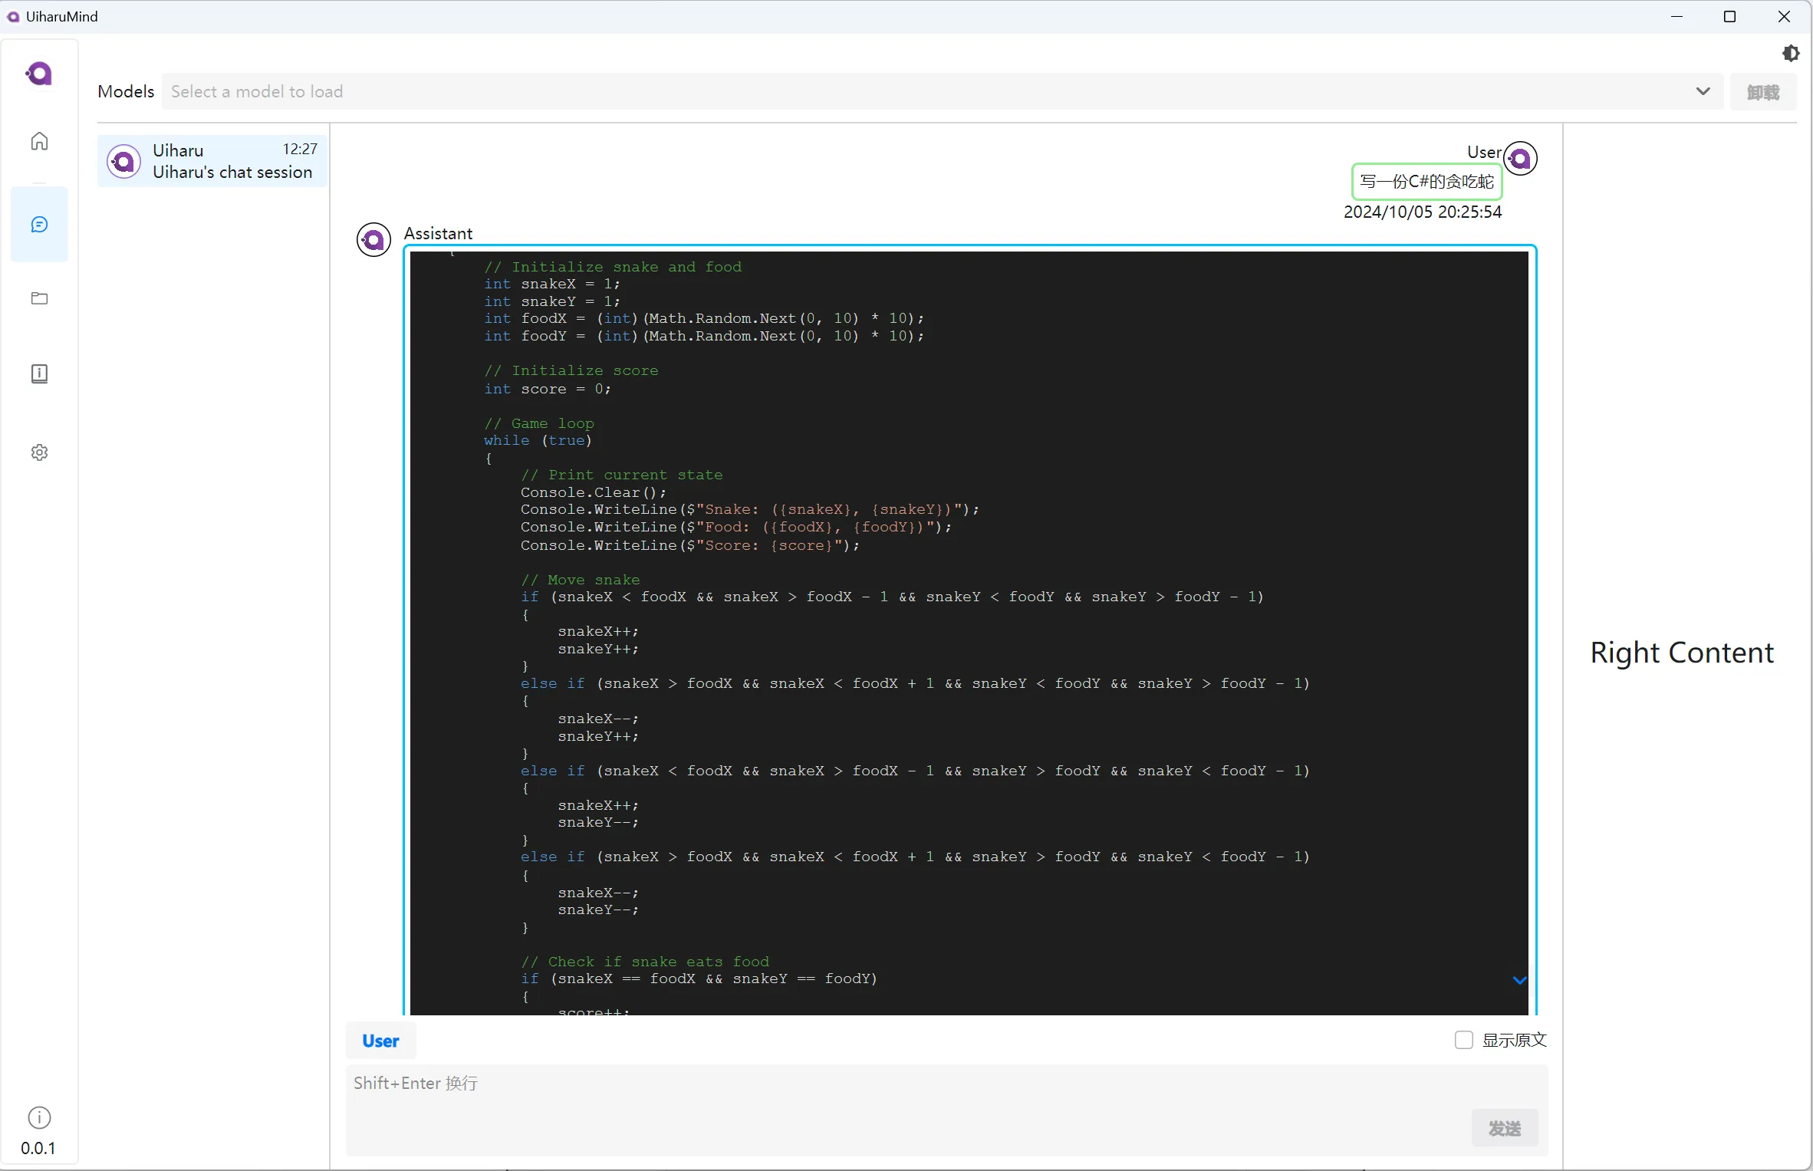Screen dimensions: 1813x1171
Task: Open the log document sidebar icon
Action: coord(39,373)
